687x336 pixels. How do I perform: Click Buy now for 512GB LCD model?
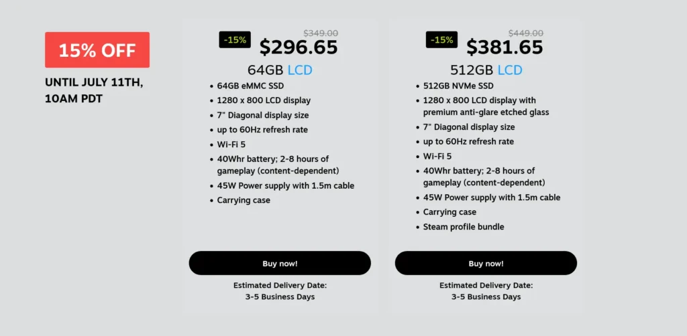pos(486,263)
